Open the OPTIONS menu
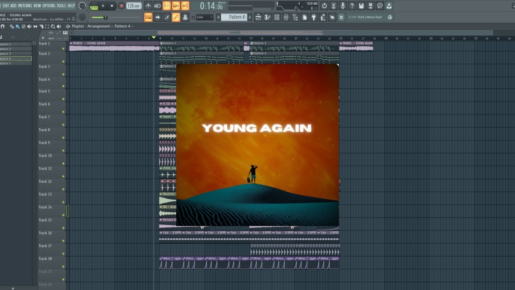 (x=49, y=6)
